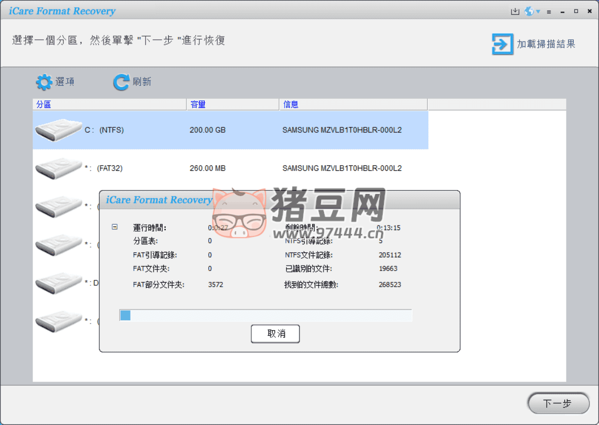
Task: Click the 加載掃描結果 load scan results icon
Action: click(503, 44)
